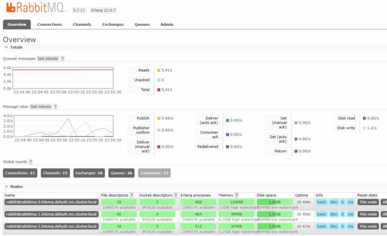Click the light blue Unacked swatch
387x236 pixels.
tap(159, 80)
